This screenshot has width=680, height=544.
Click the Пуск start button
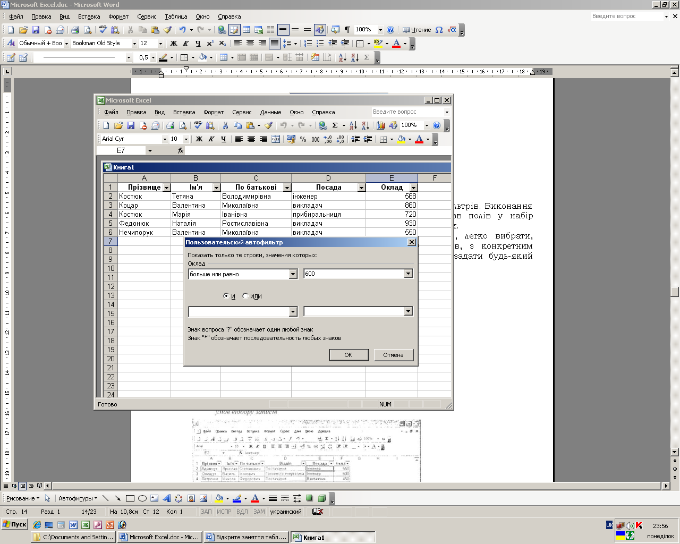coord(14,524)
